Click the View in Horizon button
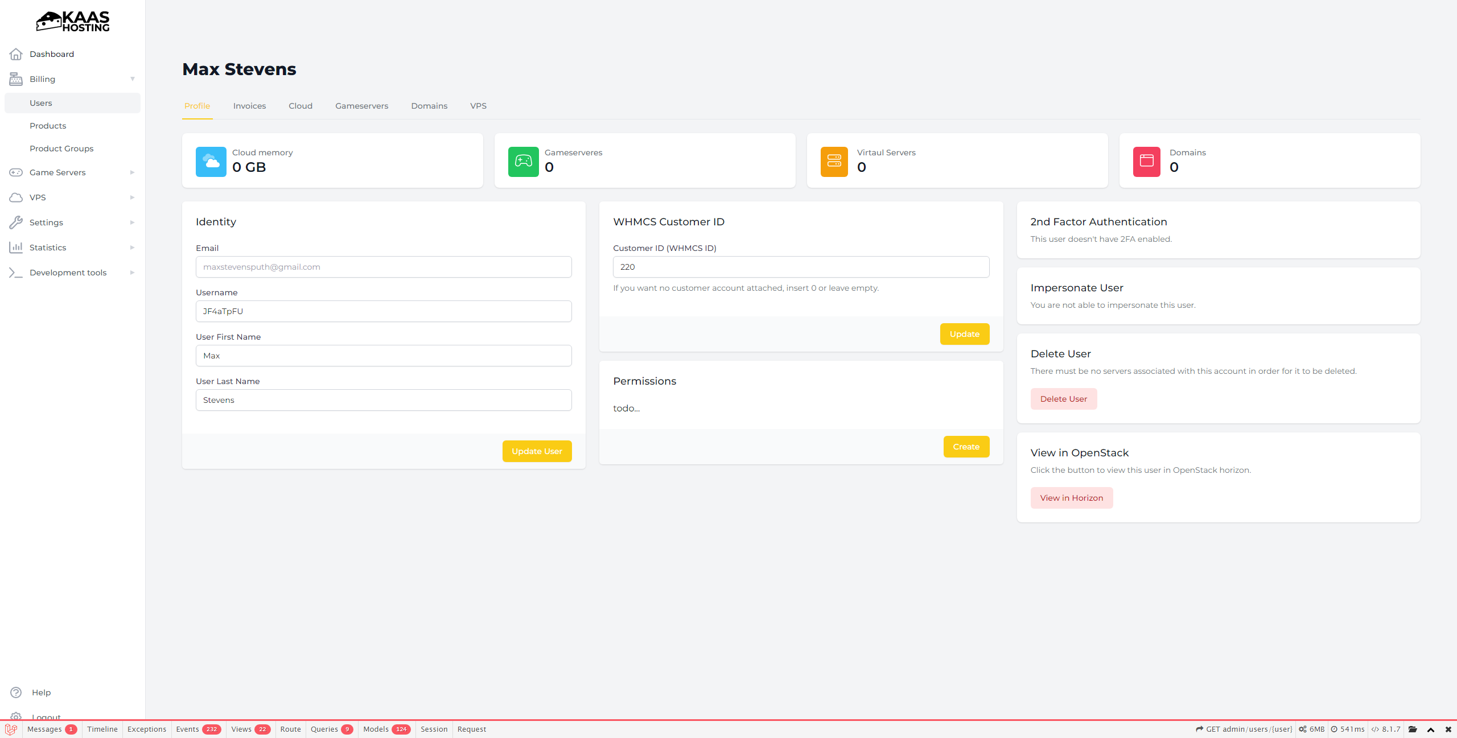 click(x=1071, y=498)
